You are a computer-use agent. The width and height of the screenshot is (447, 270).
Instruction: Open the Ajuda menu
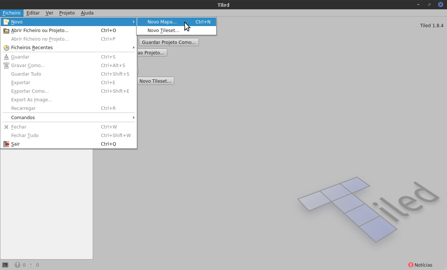87,13
